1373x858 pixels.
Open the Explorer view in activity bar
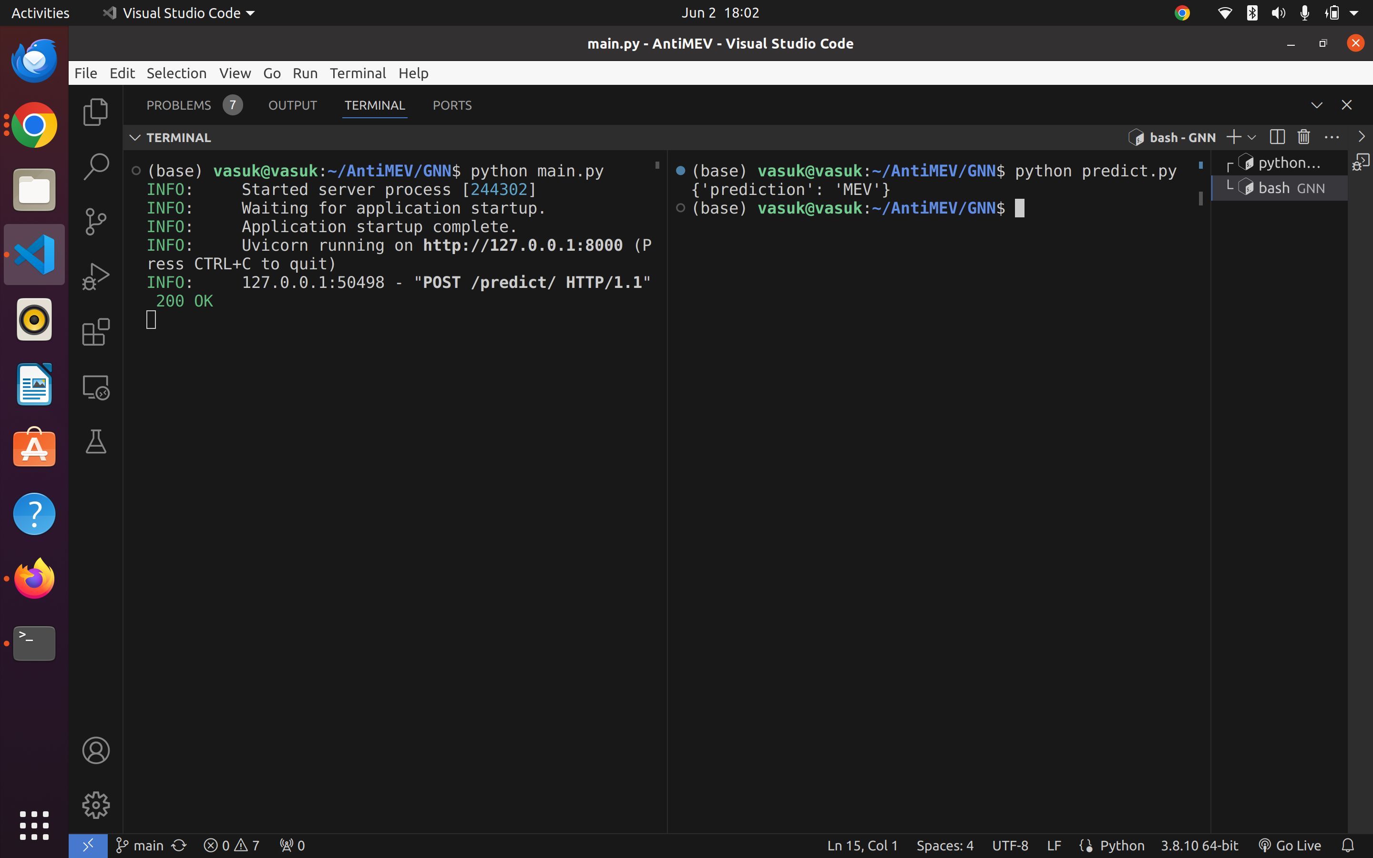[x=95, y=112]
